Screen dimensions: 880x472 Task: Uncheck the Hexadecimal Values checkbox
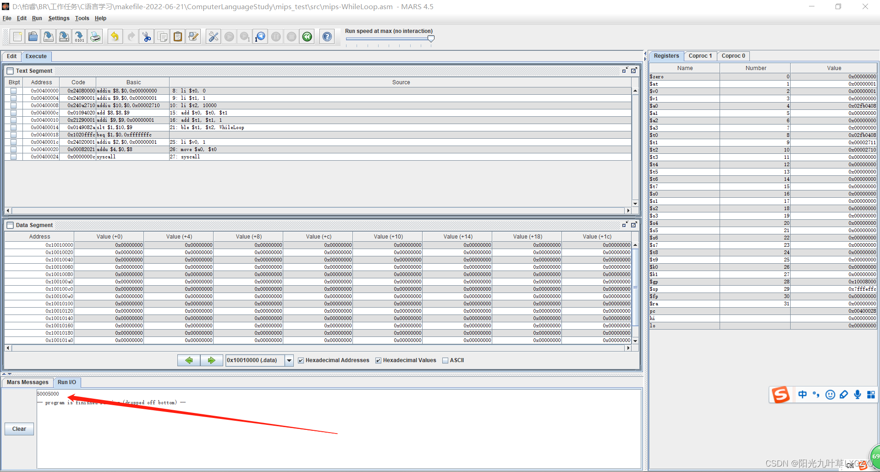(379, 361)
